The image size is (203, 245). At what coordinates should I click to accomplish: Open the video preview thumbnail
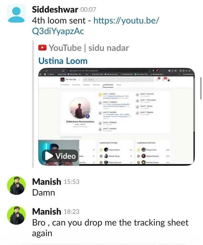click(116, 117)
